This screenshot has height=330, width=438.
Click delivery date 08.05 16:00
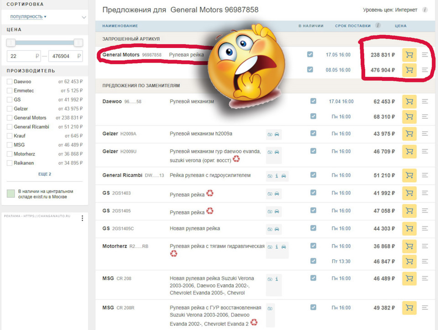pyautogui.click(x=338, y=70)
